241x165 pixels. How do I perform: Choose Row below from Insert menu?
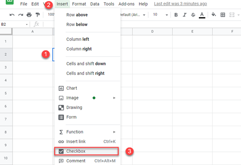coord(87,24)
